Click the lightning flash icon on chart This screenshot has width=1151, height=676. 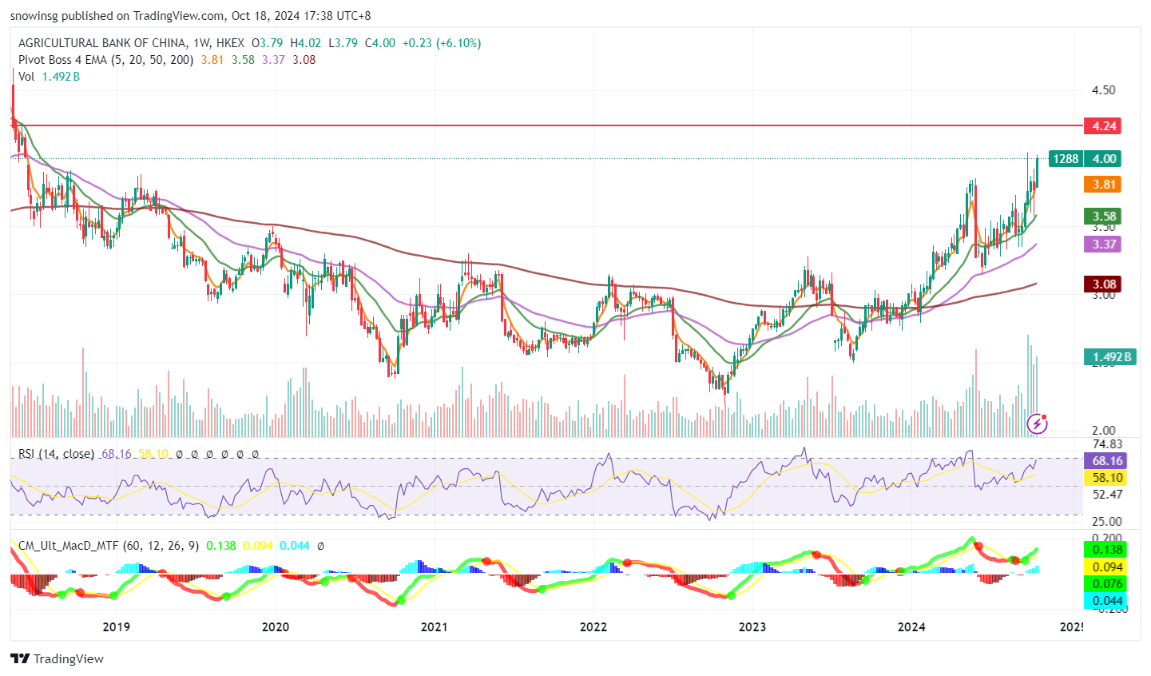point(1037,423)
